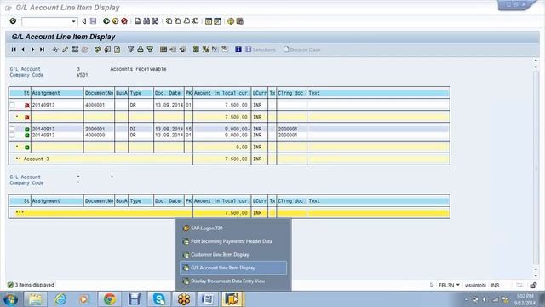Screen dimensions: 545x307
Task: Click the green Enter checkmark icon
Action: pos(14,21)
